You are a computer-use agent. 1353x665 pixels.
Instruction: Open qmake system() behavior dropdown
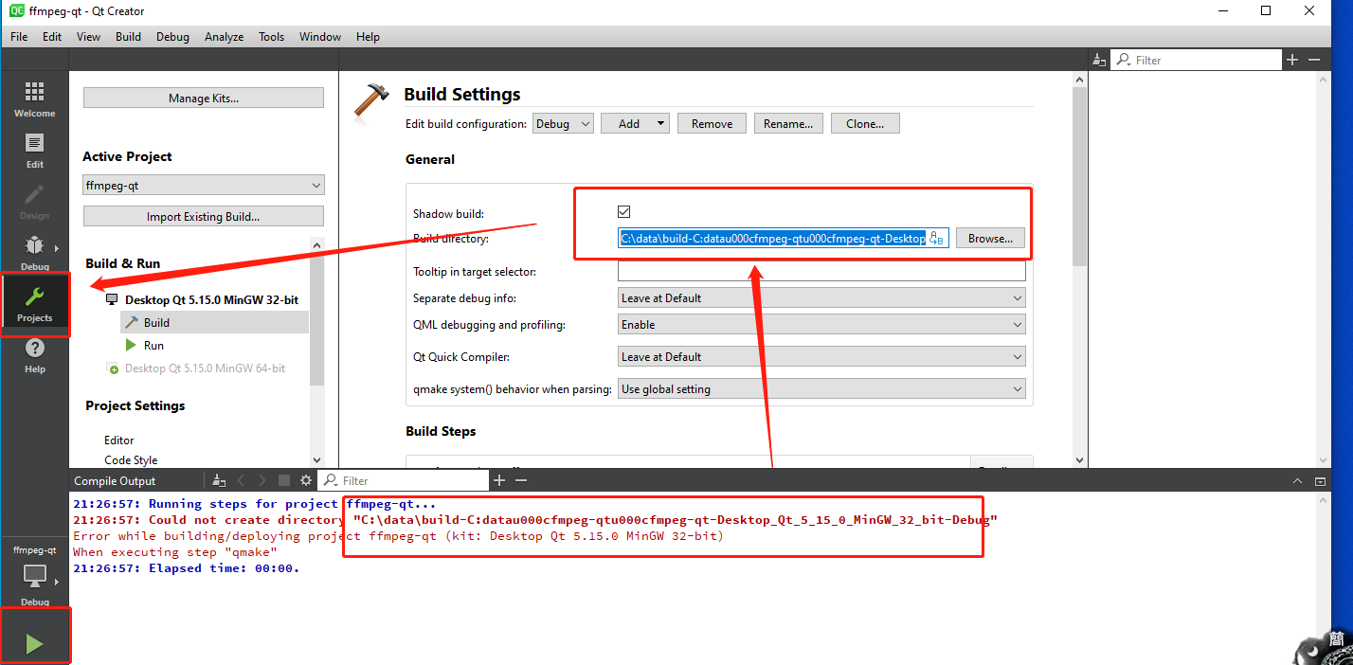(x=821, y=389)
